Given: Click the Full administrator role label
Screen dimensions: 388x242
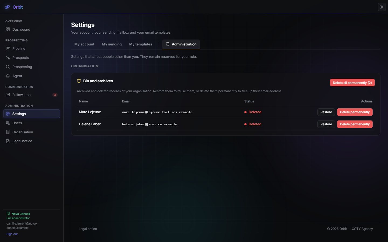Looking at the screenshot, I should (x=18, y=218).
